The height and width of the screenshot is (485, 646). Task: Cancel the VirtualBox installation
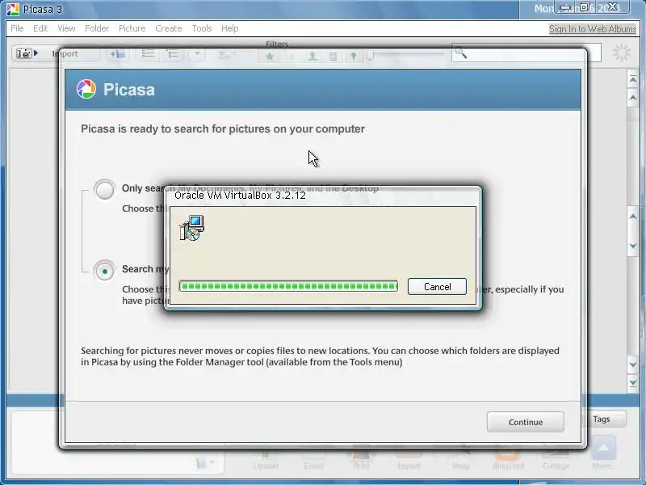click(437, 287)
